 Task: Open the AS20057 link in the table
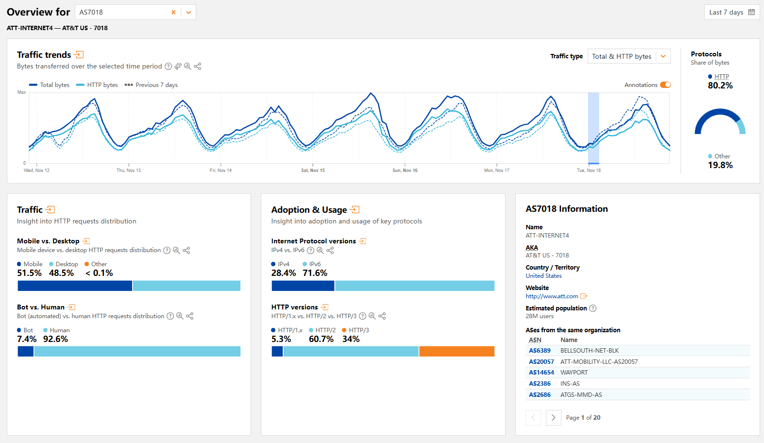point(541,362)
